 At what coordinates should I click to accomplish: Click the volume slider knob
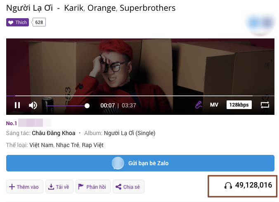(x=87, y=106)
